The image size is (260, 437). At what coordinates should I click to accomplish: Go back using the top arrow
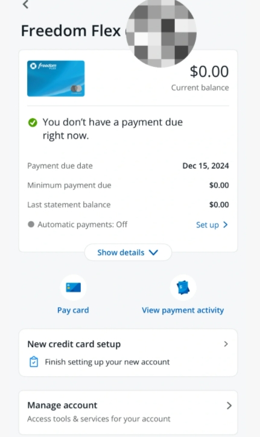tap(26, 4)
